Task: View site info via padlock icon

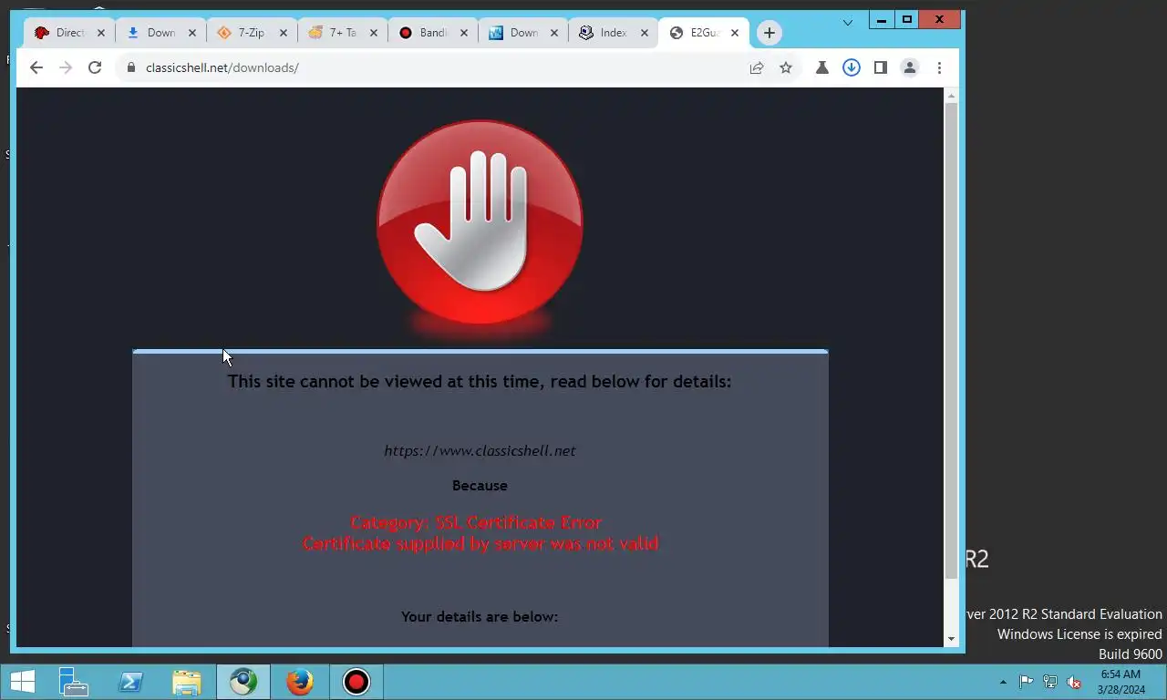Action: 131,67
